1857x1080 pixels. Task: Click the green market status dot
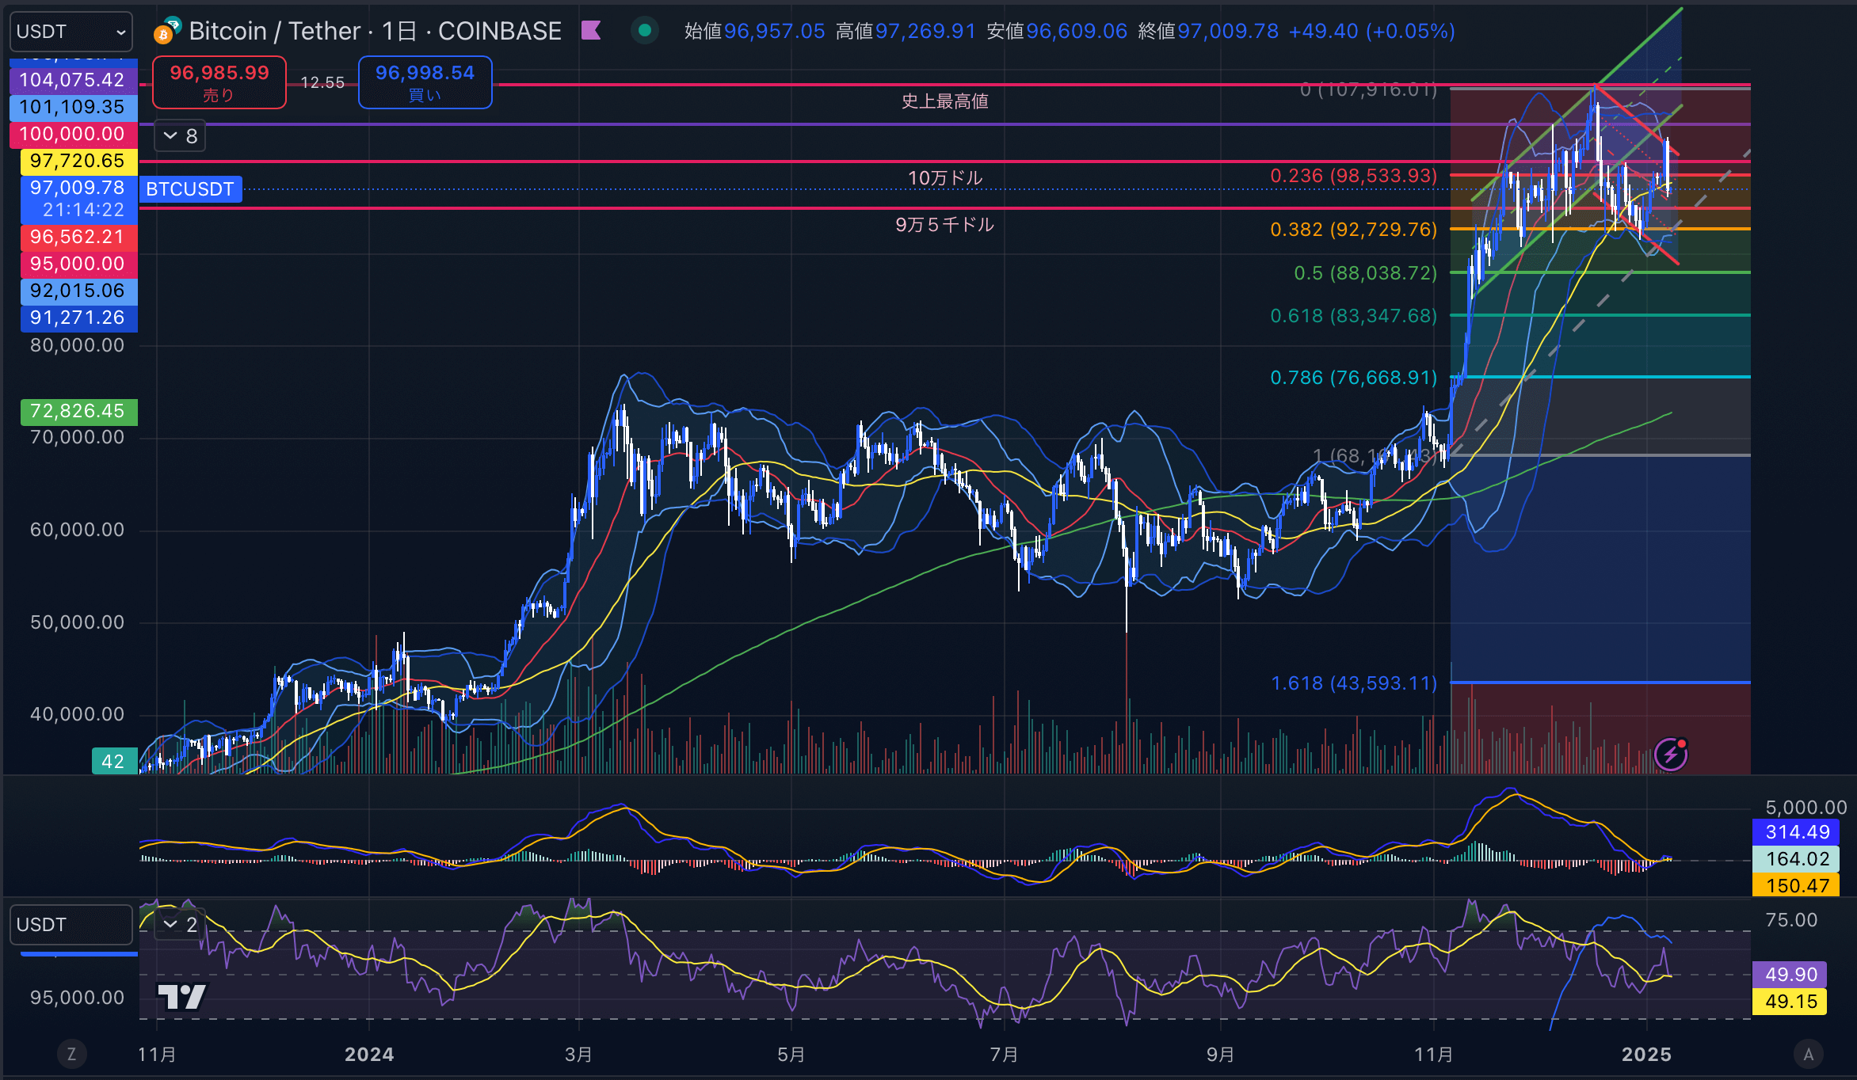[x=645, y=31]
